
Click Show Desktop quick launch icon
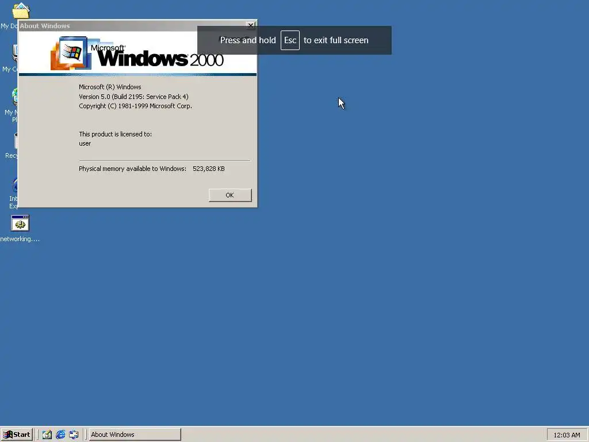coord(47,435)
